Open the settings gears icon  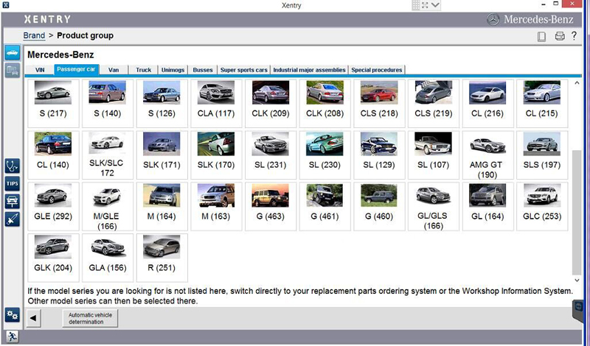coord(12,315)
